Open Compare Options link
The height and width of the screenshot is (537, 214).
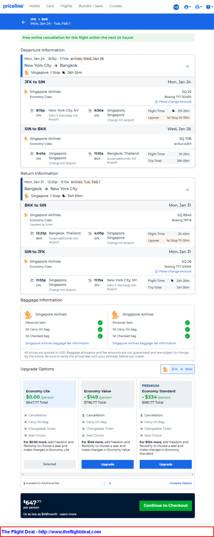[181, 483]
